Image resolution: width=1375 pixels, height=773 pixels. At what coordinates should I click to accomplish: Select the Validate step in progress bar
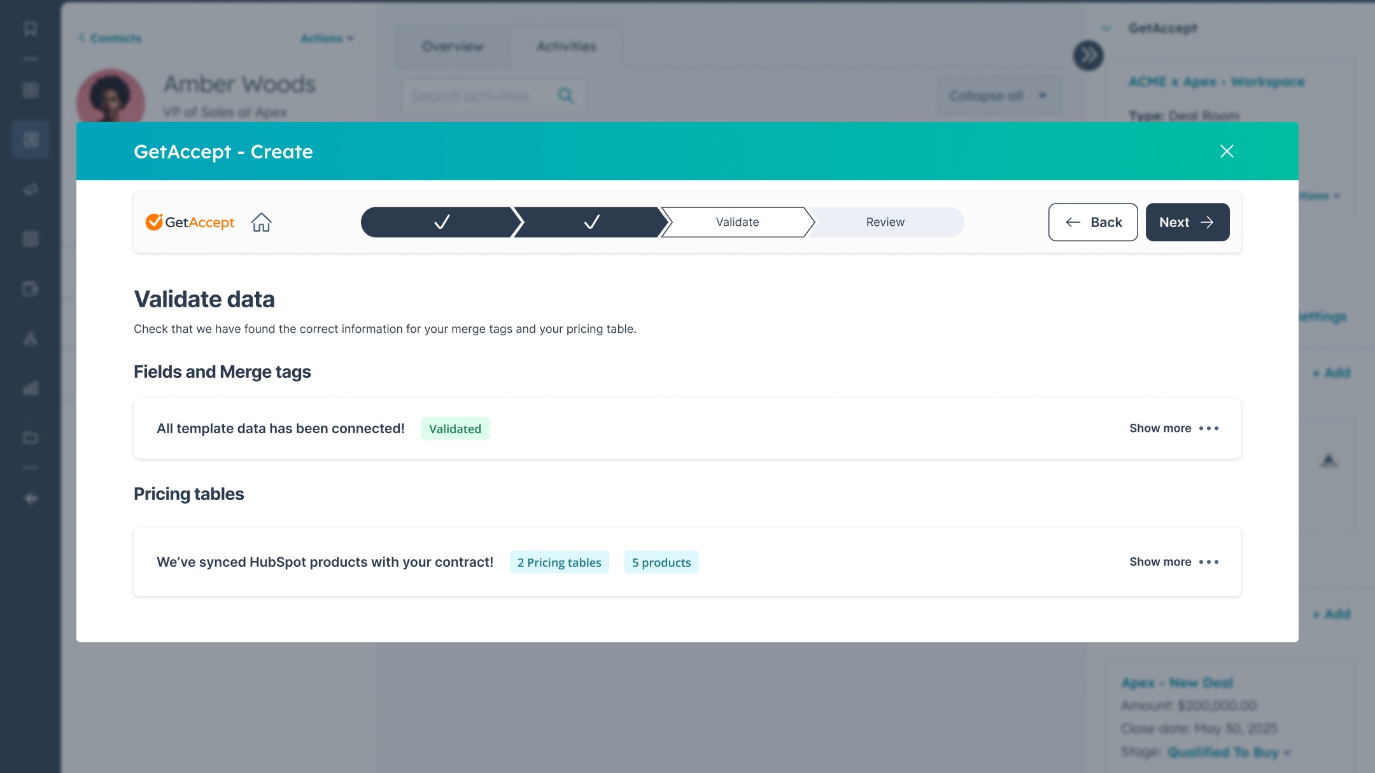click(737, 222)
